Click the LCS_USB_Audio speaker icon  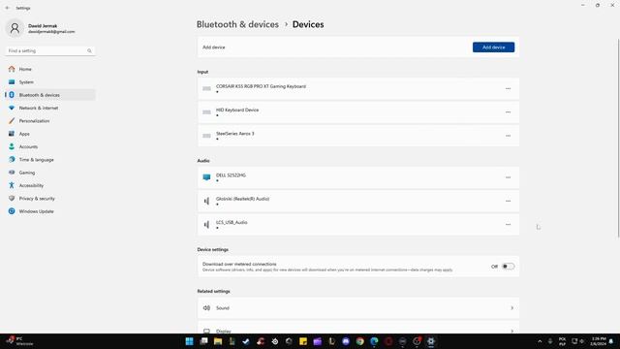pyautogui.click(x=206, y=225)
